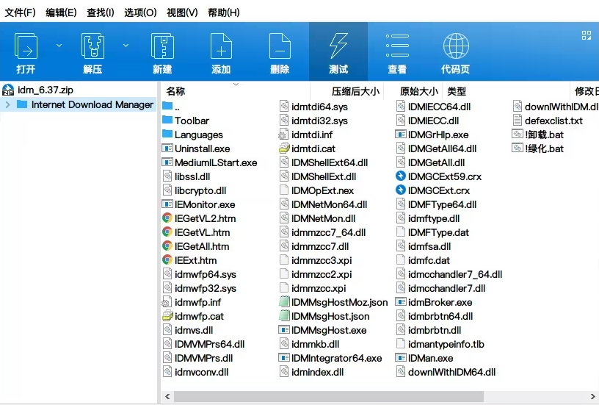Screen dimensions: 599x405
Task: Click the scrollbar right arrow
Action: coord(593,396)
